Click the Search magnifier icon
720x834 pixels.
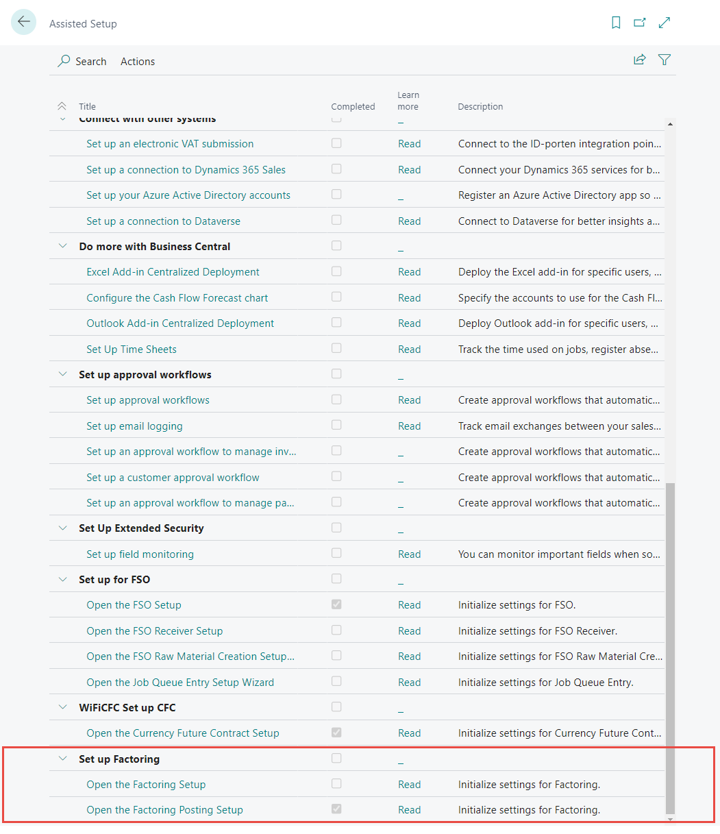(64, 61)
